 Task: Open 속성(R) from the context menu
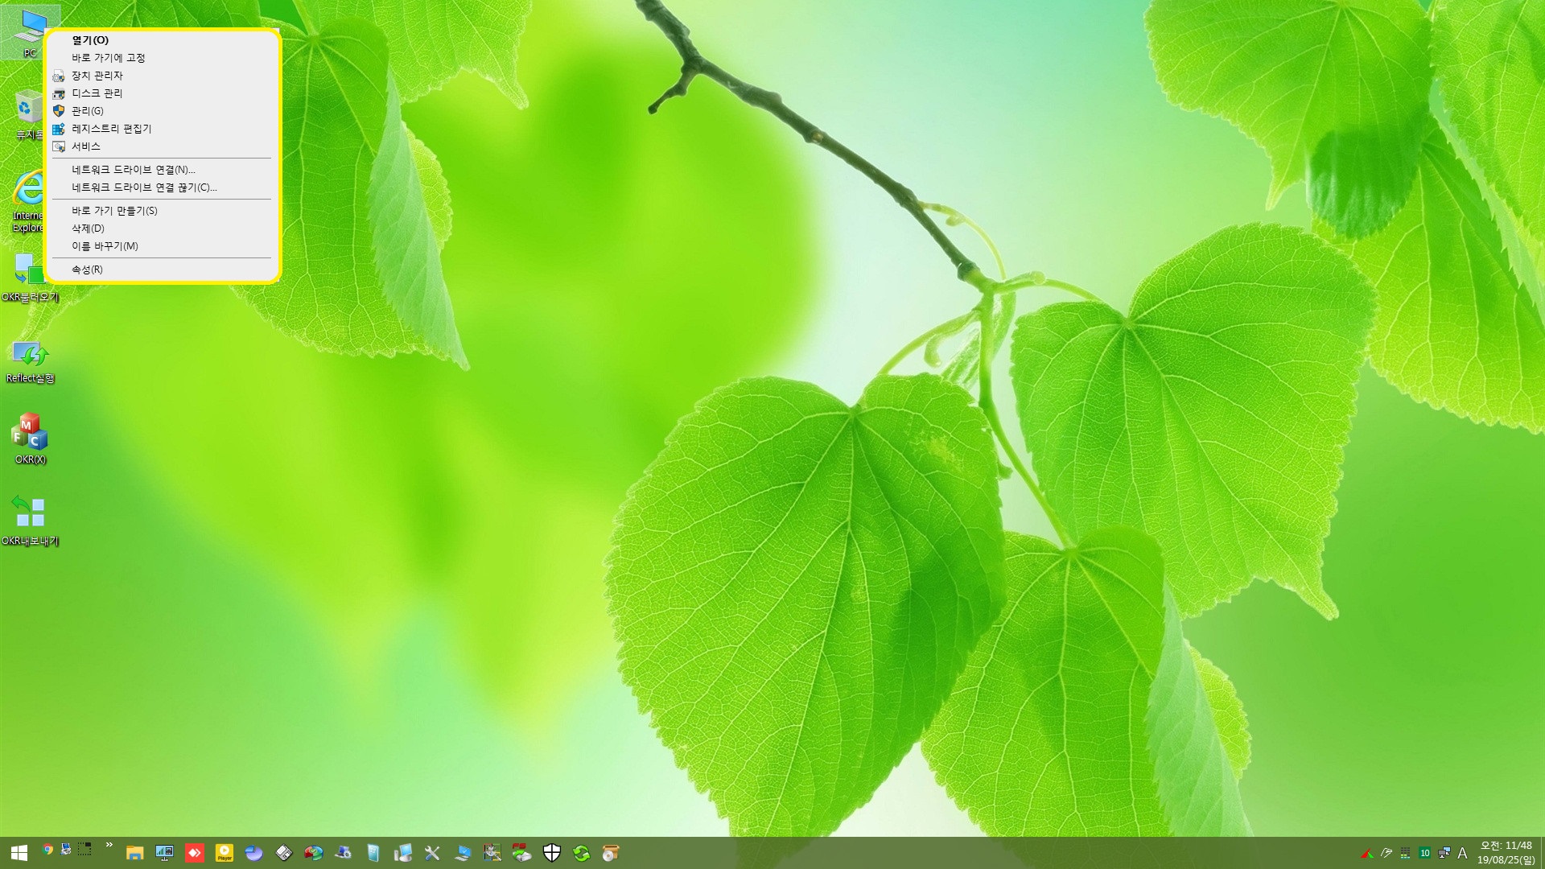pos(162,270)
